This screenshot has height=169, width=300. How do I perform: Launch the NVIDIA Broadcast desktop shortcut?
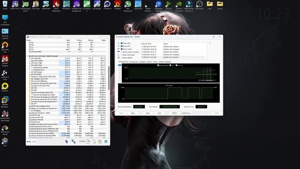[x=169, y=6]
